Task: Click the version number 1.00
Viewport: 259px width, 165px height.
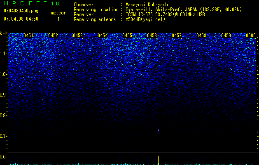Action: click(56, 4)
